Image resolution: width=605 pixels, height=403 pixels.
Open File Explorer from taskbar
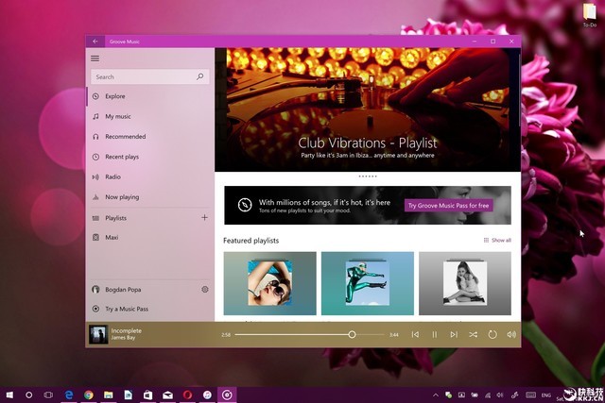pyautogui.click(x=109, y=395)
